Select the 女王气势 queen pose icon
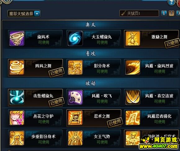 75,138
